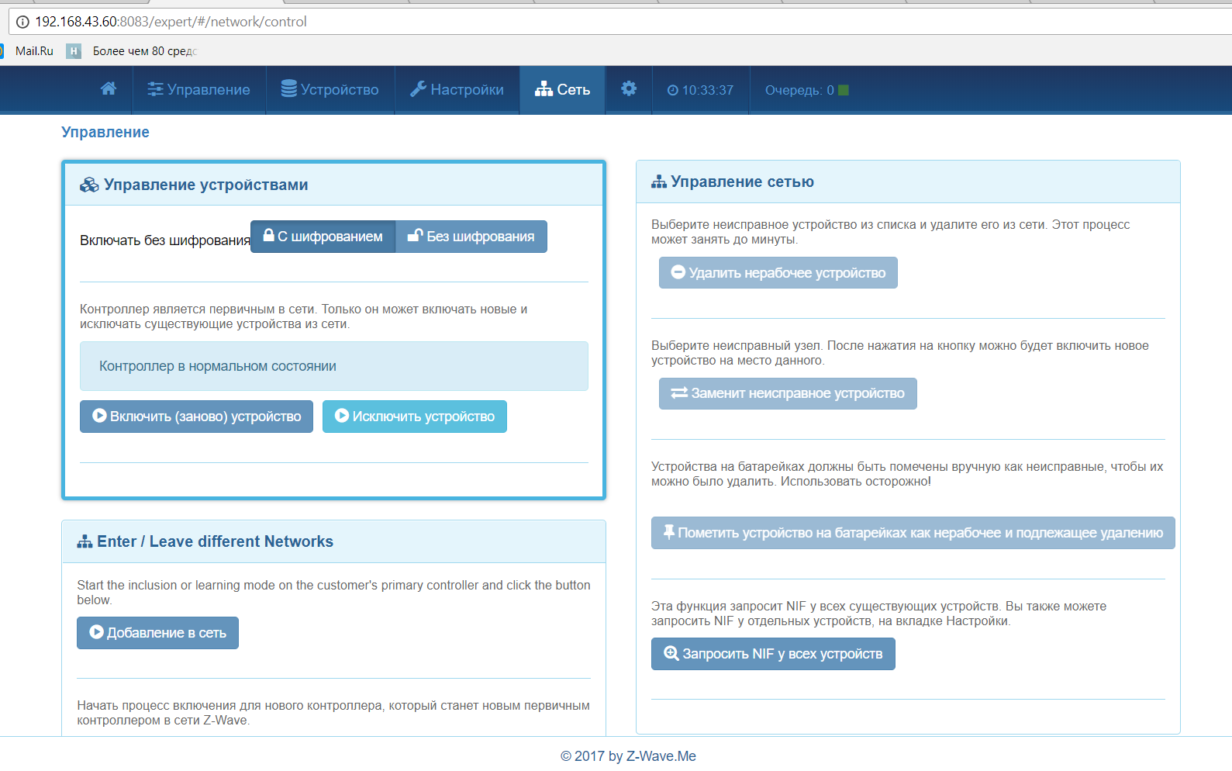
Task: Click the sliders icon beside Управление
Action: click(155, 89)
